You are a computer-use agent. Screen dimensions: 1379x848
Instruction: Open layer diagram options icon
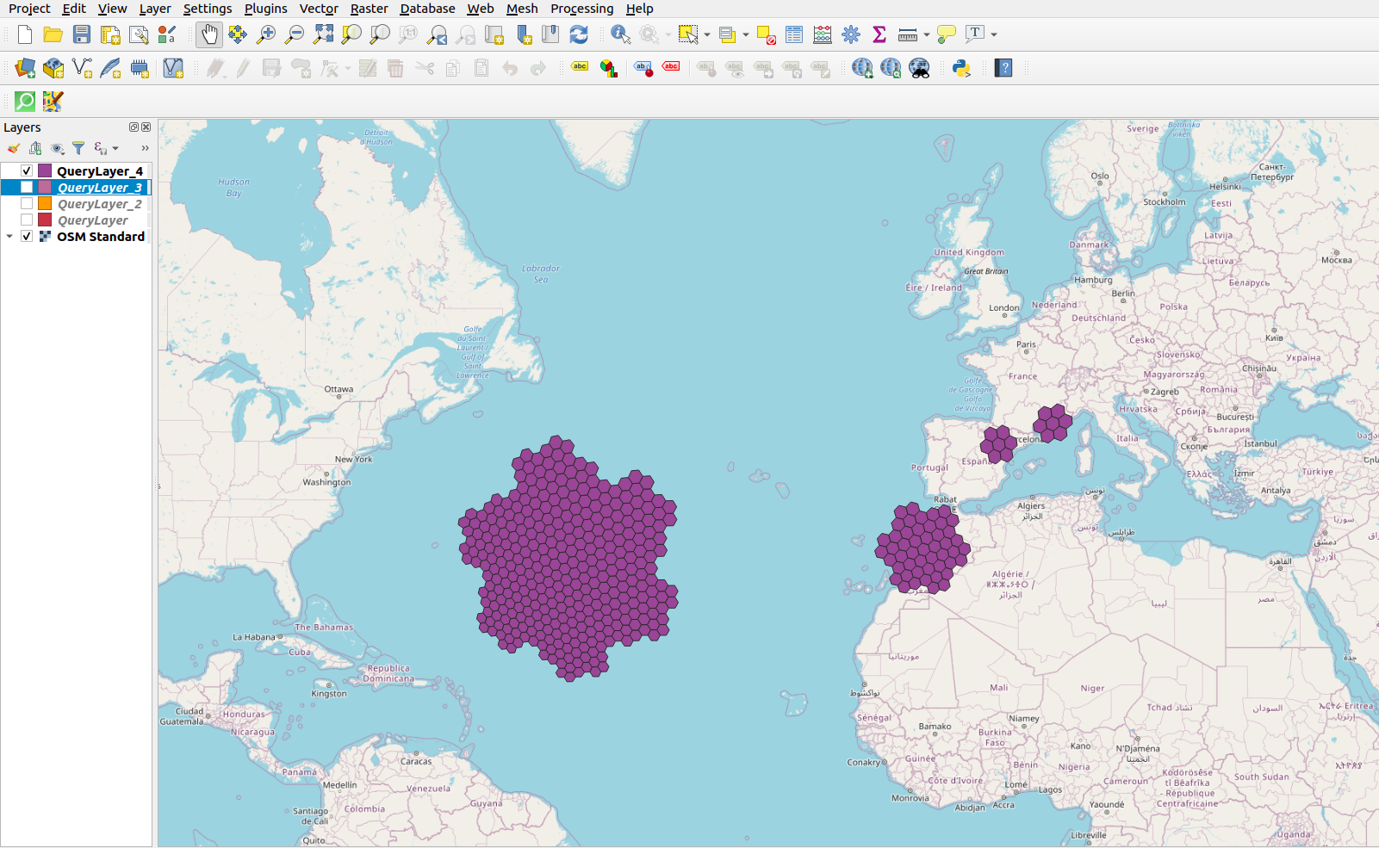608,68
